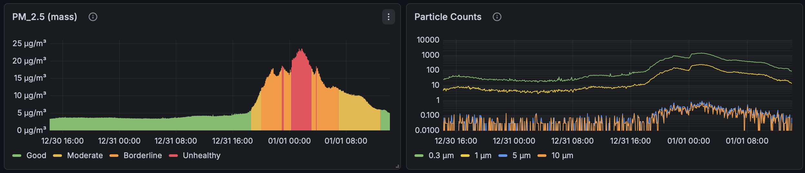805x173 pixels.
Task: Click the green 0.3 µm legend color swatch
Action: (x=419, y=156)
